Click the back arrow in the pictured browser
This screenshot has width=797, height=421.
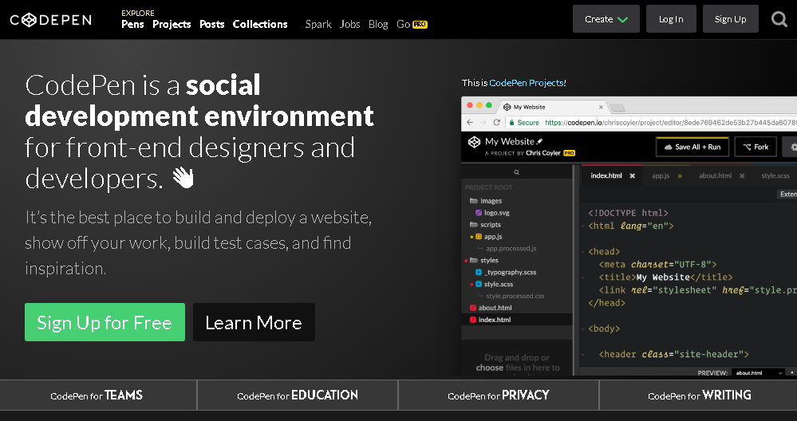(x=470, y=122)
